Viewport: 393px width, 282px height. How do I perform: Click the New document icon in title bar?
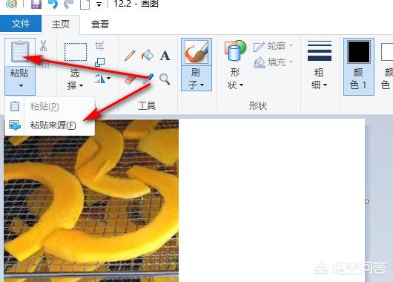(x=85, y=4)
